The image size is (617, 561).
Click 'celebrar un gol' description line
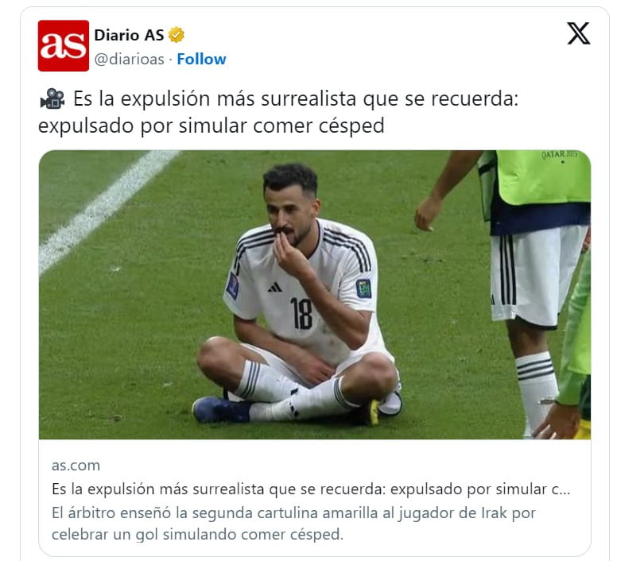tap(197, 534)
